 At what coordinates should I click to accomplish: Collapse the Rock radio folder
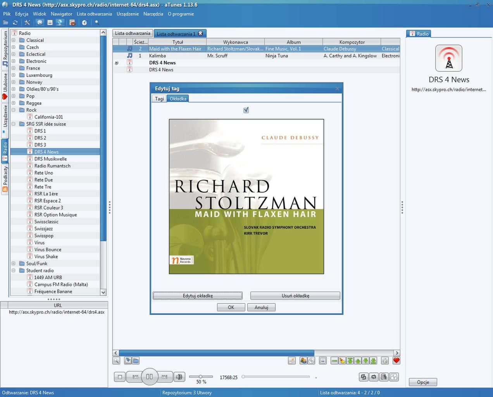click(13, 110)
